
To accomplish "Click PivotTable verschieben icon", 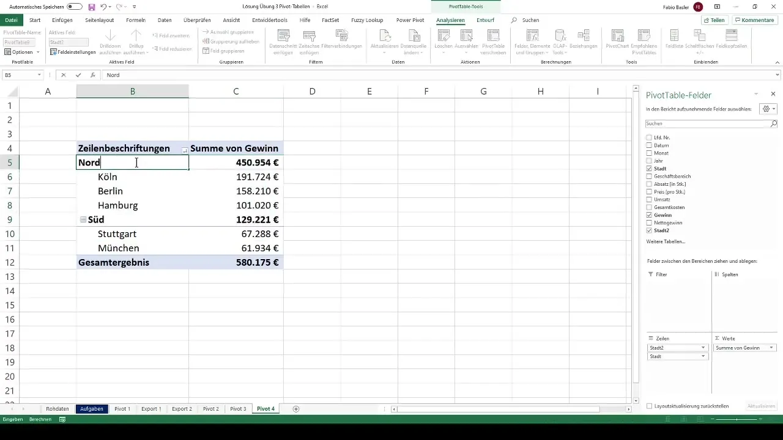I will (x=493, y=35).
